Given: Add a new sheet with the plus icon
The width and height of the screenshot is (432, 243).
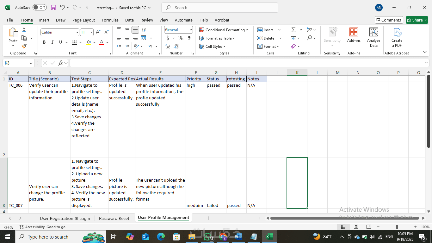Looking at the screenshot, I should coord(208,218).
